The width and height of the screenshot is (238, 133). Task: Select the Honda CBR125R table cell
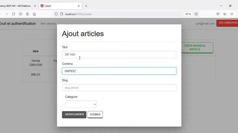(36, 63)
